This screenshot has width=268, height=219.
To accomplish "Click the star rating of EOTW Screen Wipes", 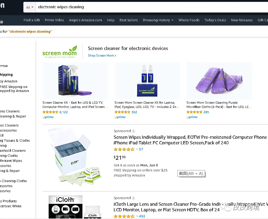I will coord(124,149).
